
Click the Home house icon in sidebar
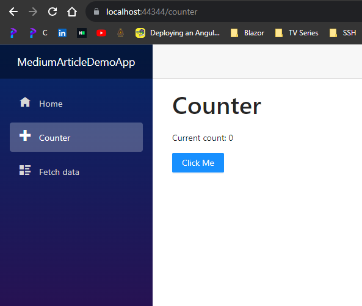pos(25,102)
